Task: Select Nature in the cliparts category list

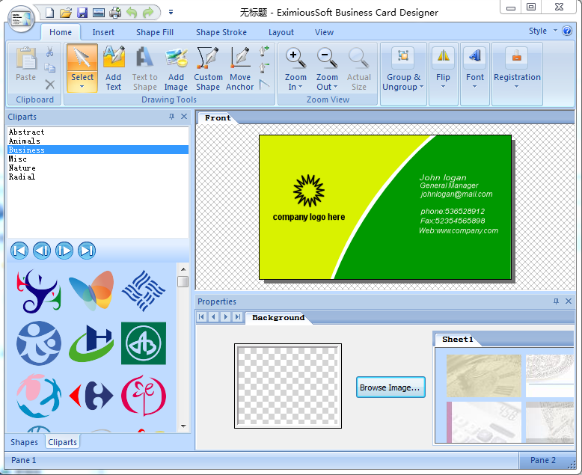Action: click(22, 168)
